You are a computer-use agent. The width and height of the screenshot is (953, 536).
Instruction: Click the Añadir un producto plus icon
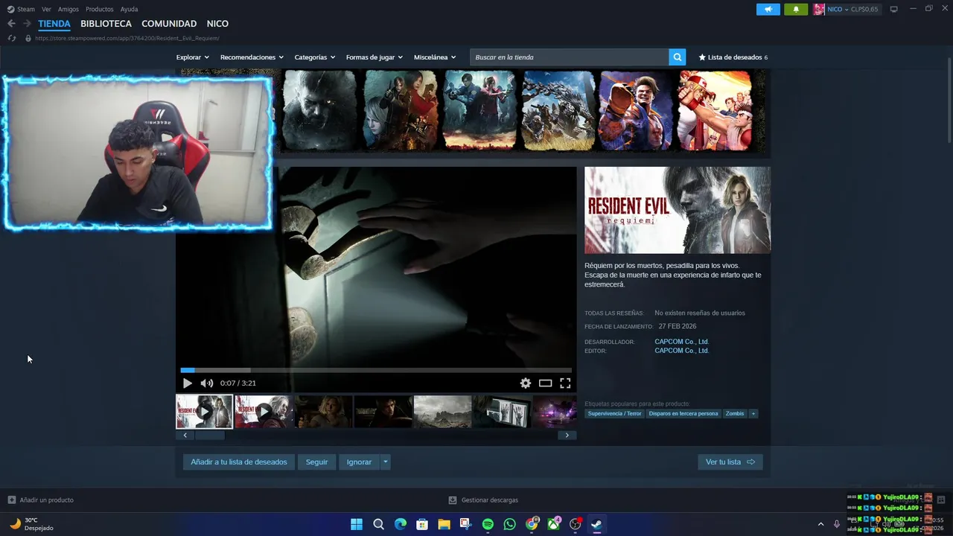[11, 500]
